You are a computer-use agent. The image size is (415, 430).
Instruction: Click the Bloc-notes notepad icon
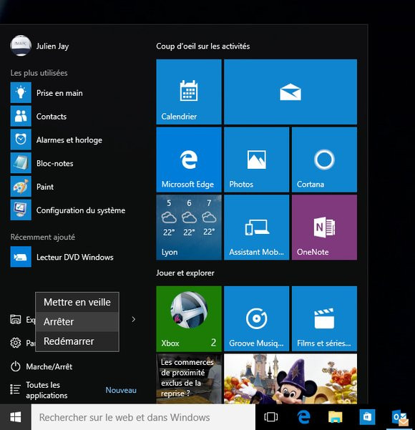tap(21, 163)
